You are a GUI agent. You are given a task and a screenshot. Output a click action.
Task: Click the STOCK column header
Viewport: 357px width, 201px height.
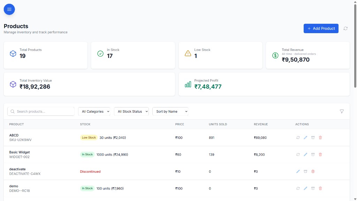coord(85,124)
